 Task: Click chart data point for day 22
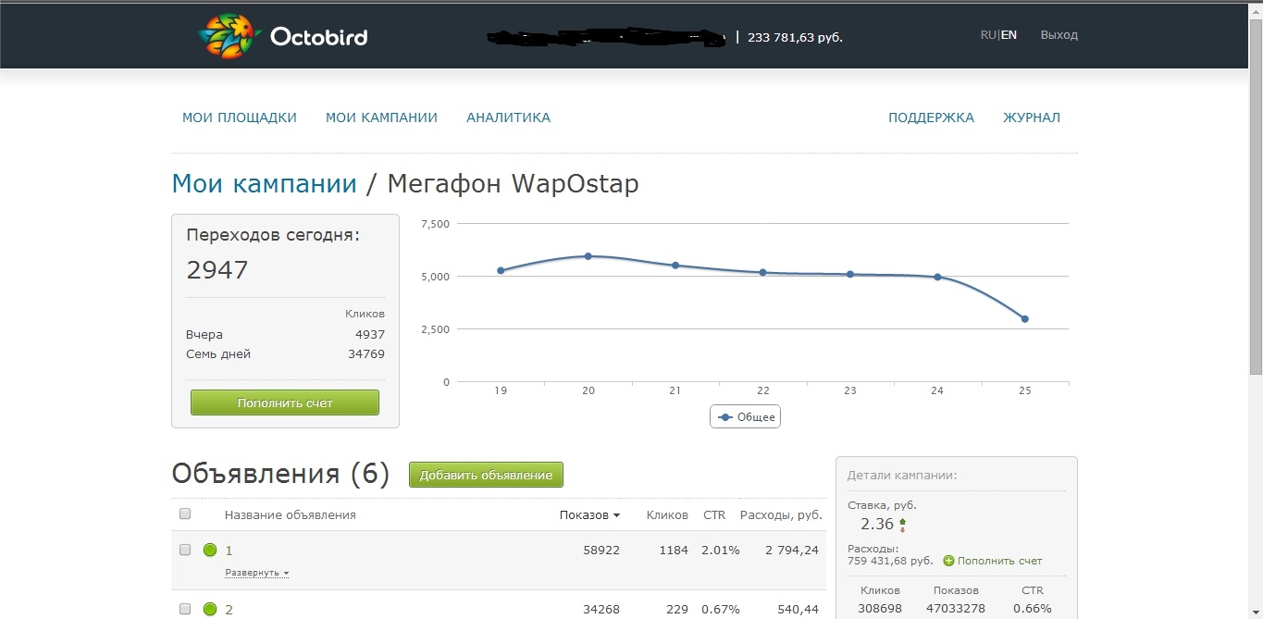click(762, 272)
